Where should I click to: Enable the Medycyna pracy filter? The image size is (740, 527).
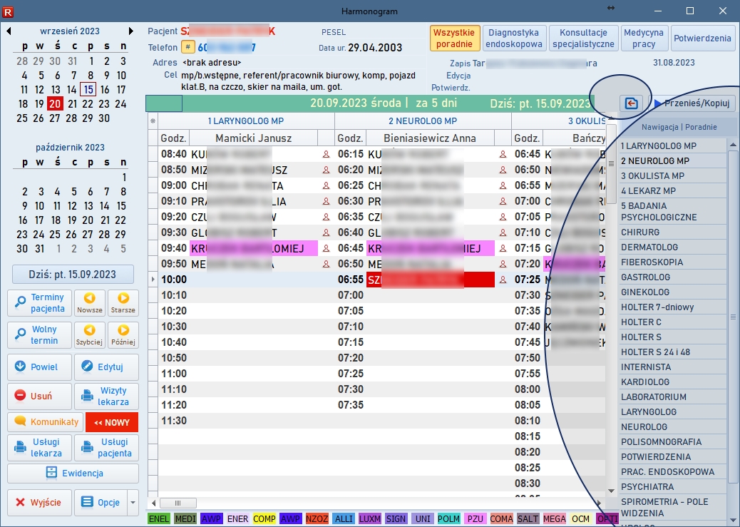pos(643,39)
